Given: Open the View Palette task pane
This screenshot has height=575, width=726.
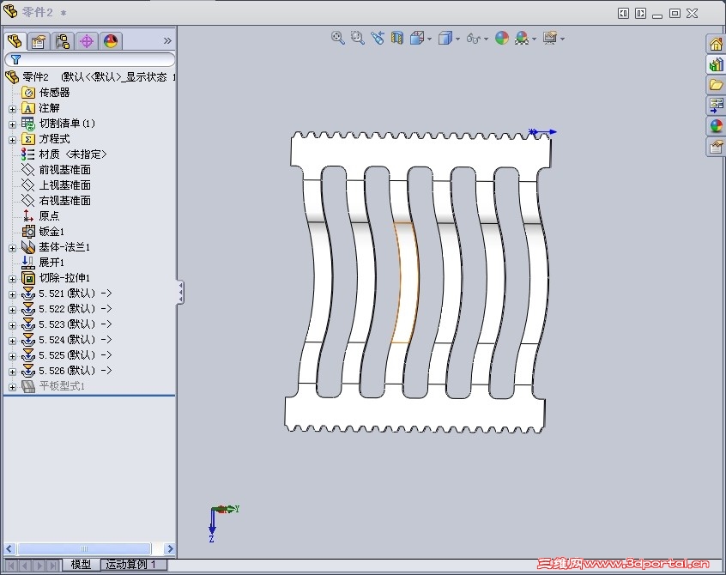Looking at the screenshot, I should pyautogui.click(x=716, y=105).
